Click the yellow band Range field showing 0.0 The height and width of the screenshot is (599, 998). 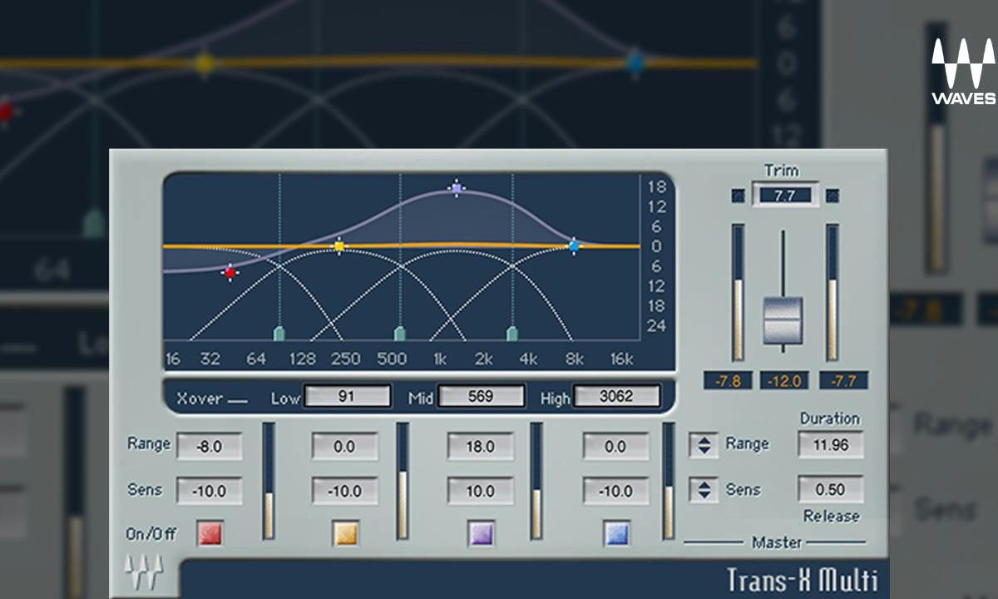tap(344, 446)
